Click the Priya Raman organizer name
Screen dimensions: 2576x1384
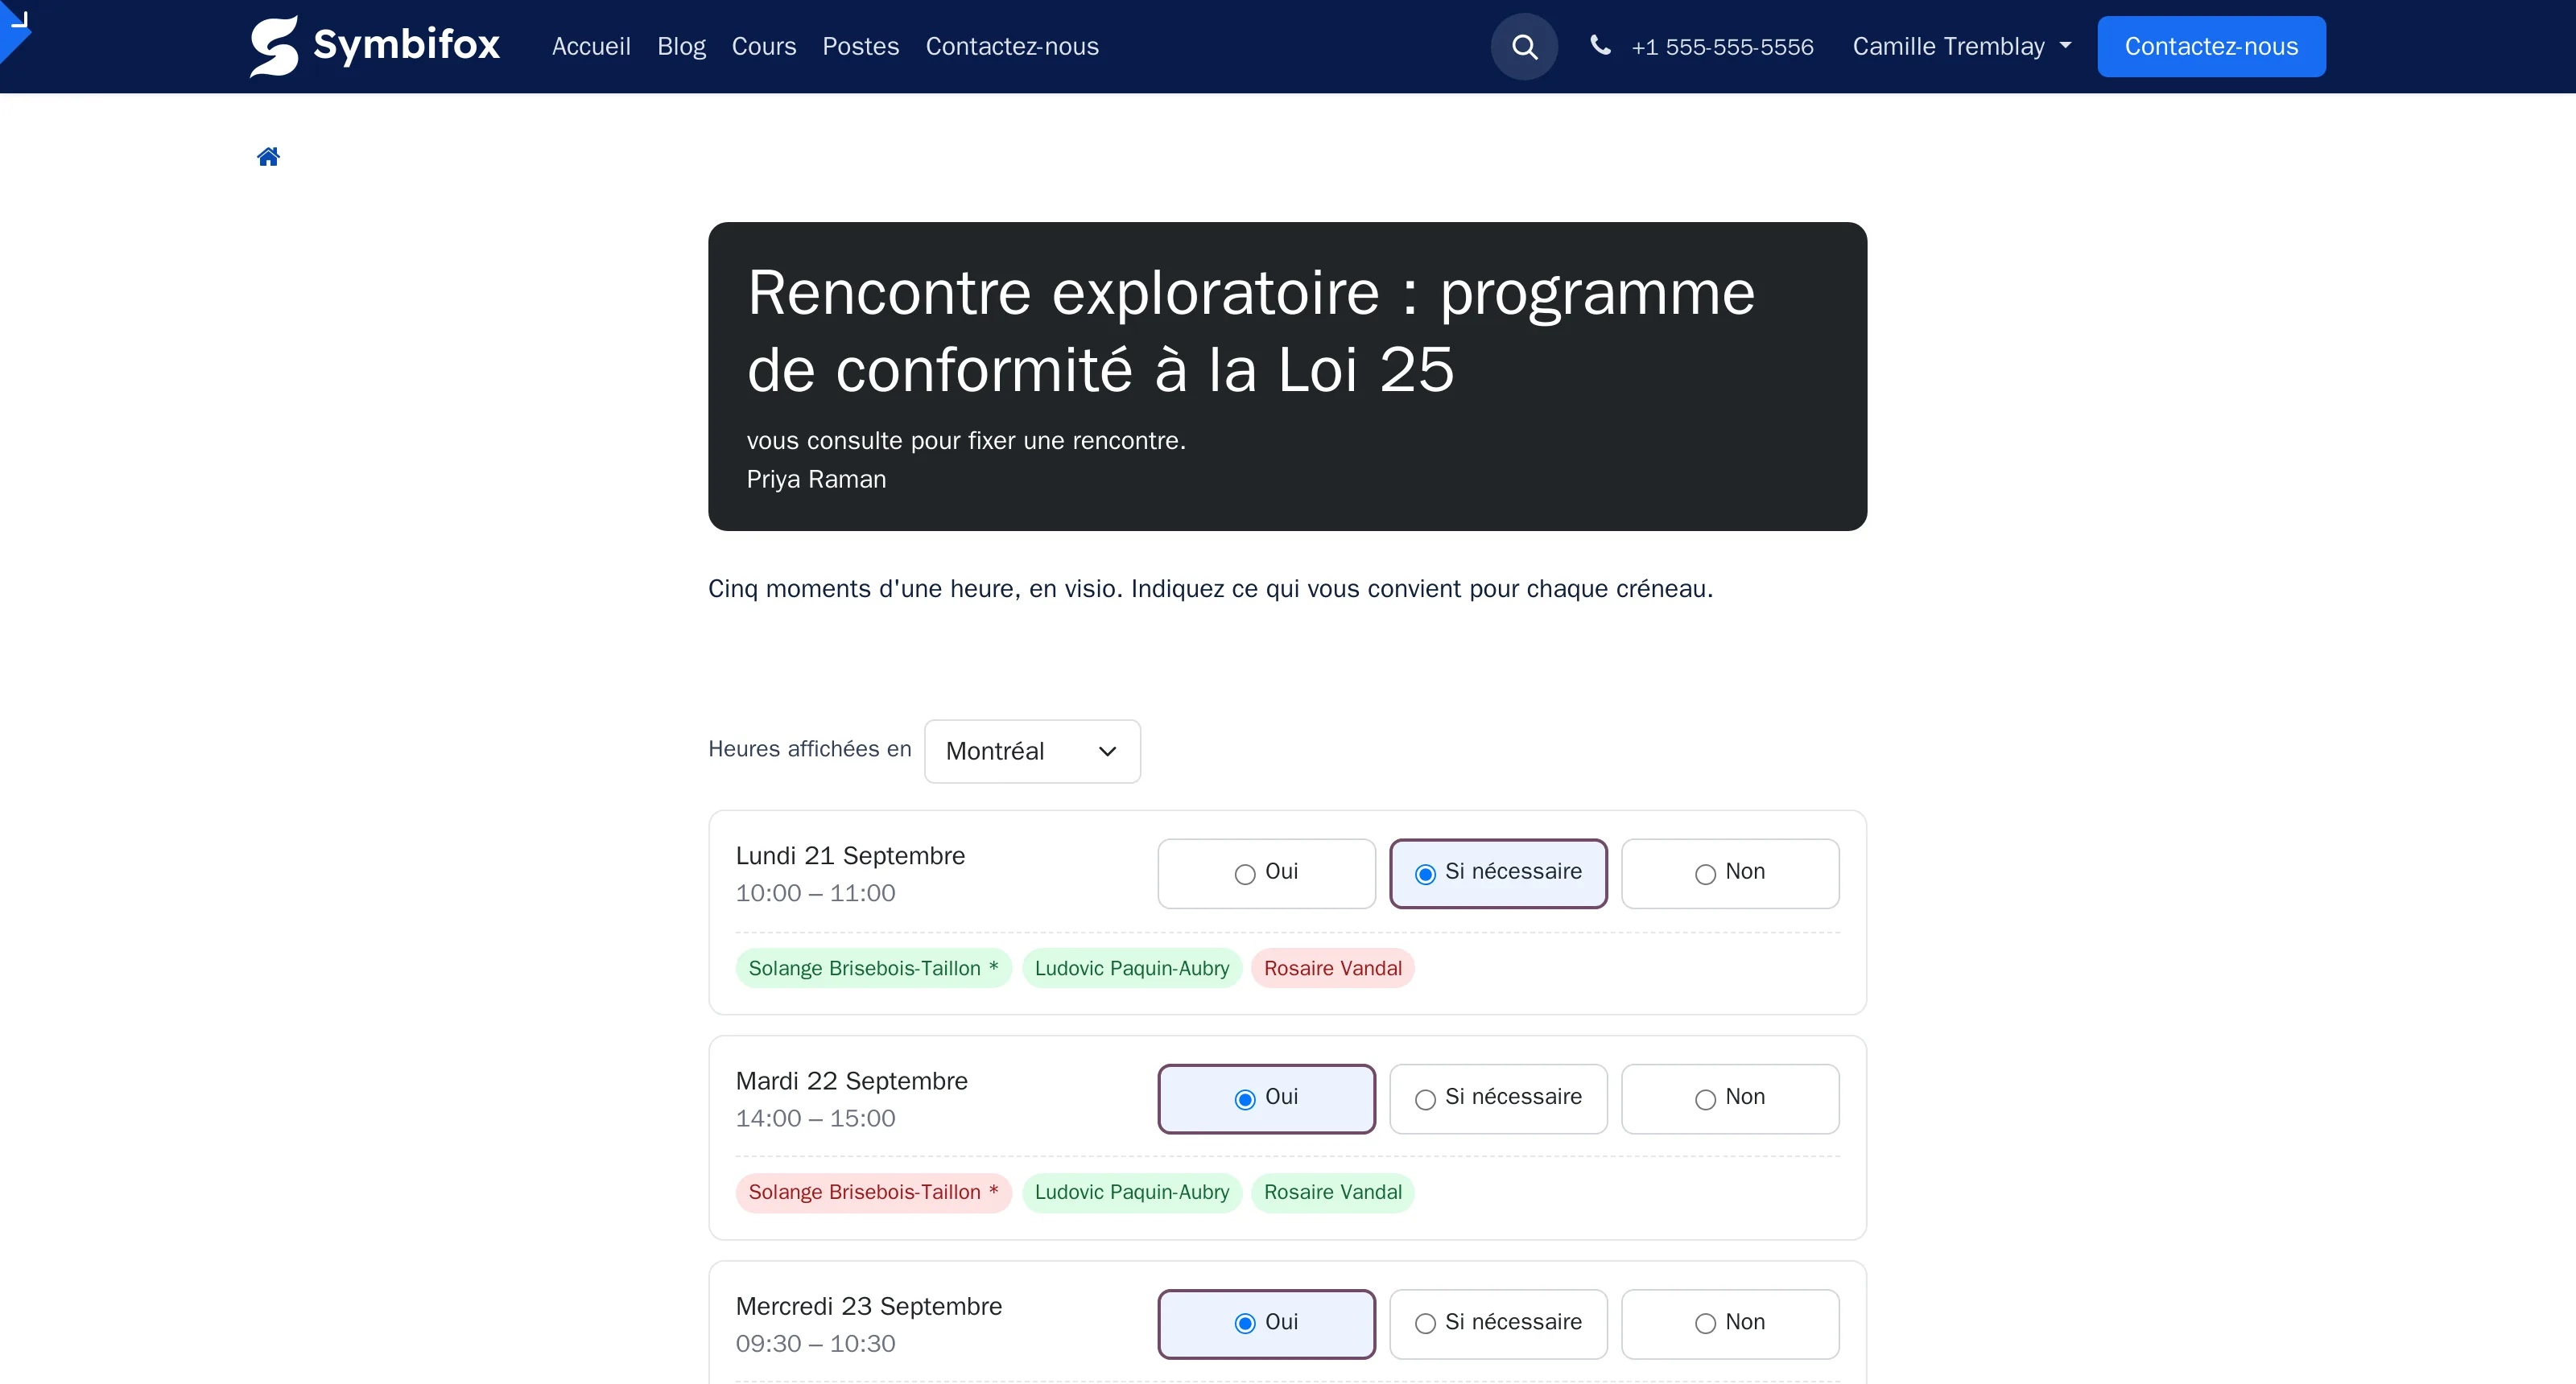(x=816, y=480)
